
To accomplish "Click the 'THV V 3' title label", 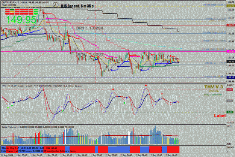I will 214,87.
